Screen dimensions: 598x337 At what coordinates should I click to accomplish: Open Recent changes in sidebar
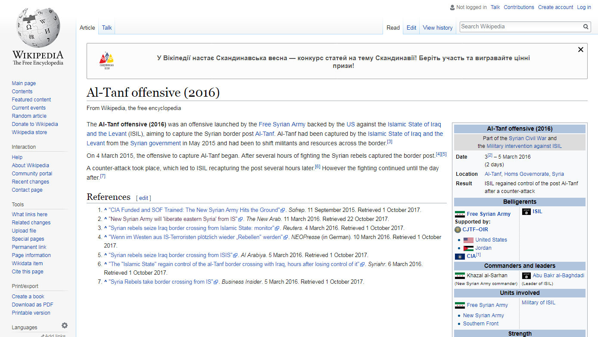coord(31,182)
